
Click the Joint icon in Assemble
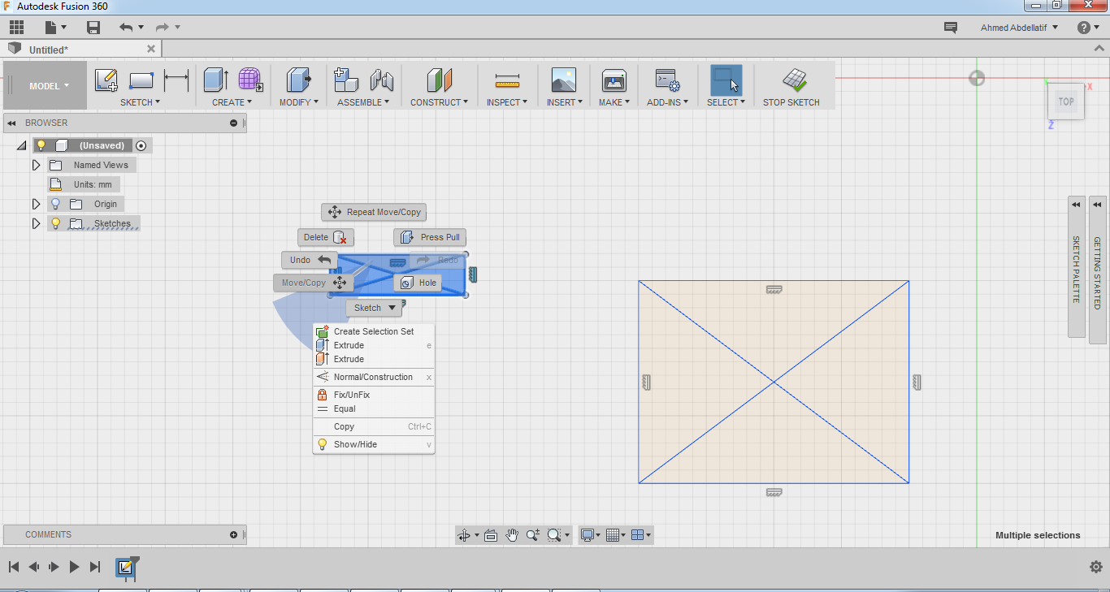381,80
